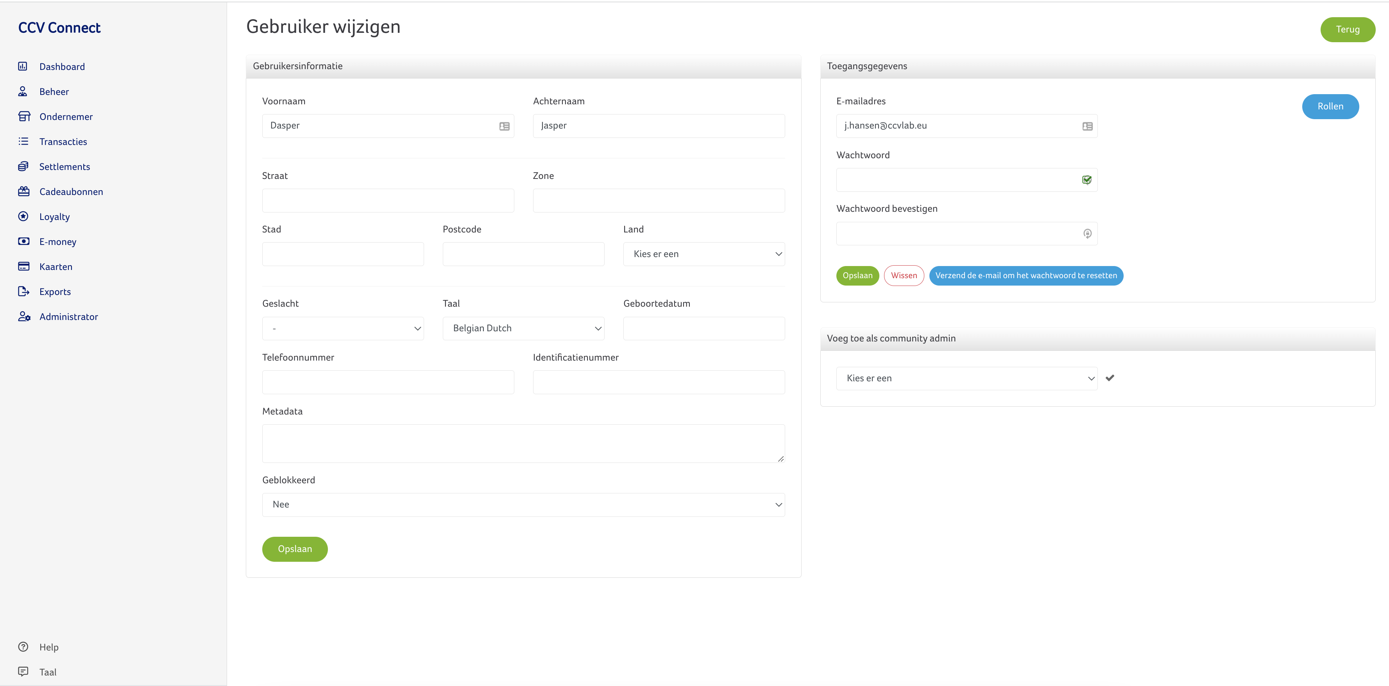Confirm community admin with checkmark icon

point(1110,378)
